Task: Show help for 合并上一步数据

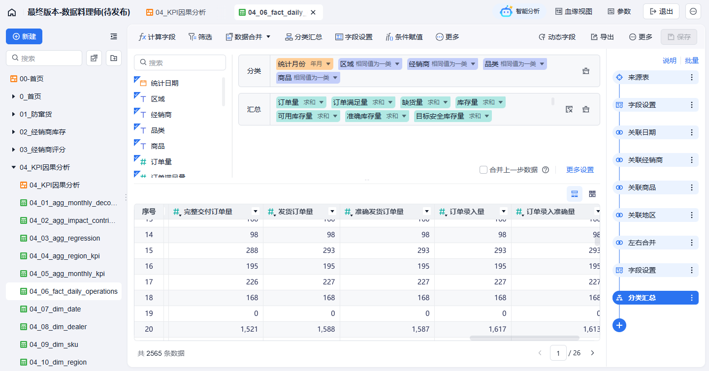Action: coord(546,170)
